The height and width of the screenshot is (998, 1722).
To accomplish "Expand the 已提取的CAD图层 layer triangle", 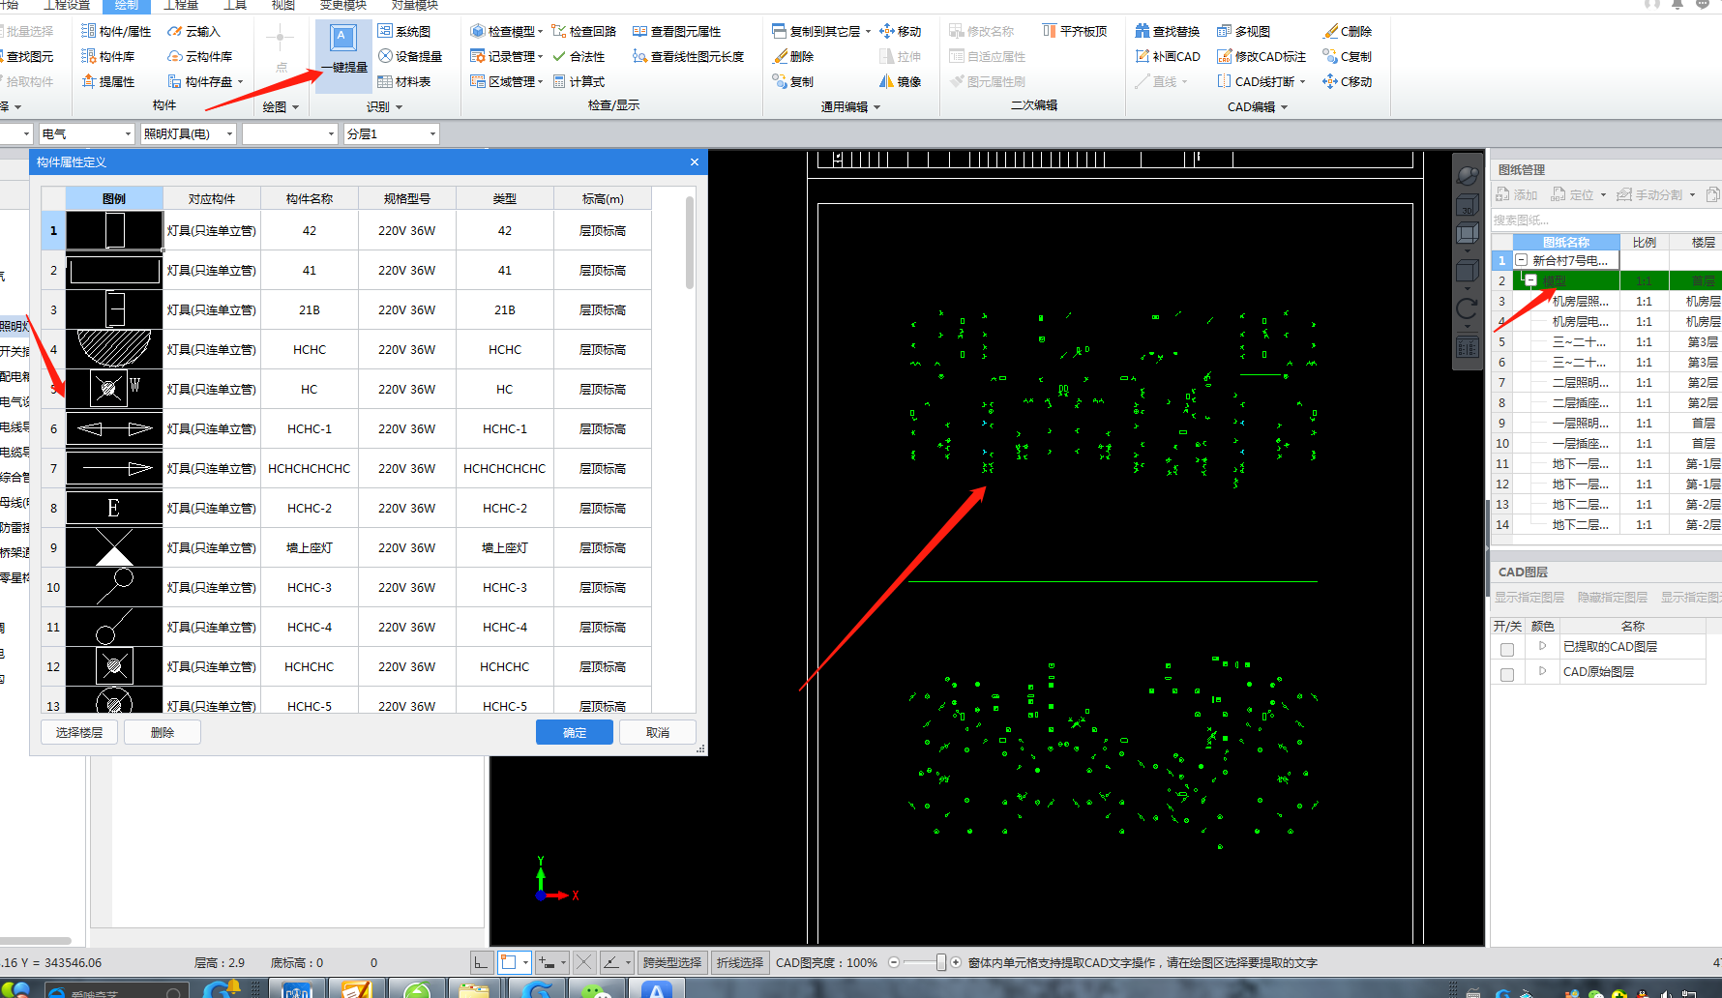I will [1542, 645].
